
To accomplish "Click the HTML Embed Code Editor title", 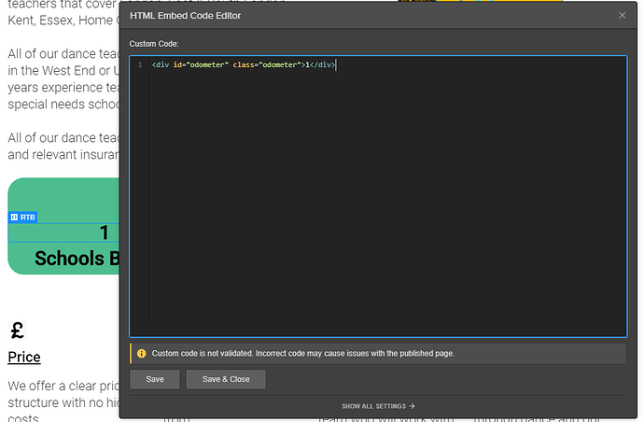I will 185,16.
